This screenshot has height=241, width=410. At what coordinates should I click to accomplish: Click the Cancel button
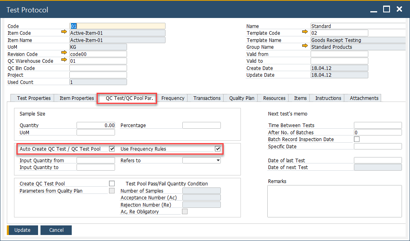click(57, 230)
